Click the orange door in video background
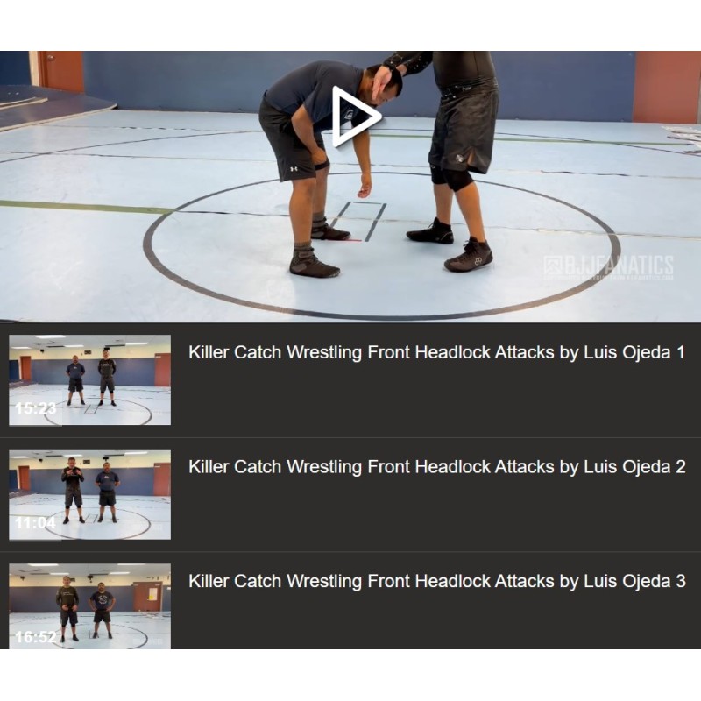 point(60,72)
